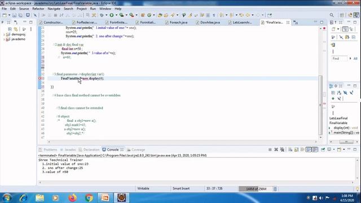This screenshot has width=361, height=203.
Task: Open File Explorer from the taskbar
Action: [39, 198]
